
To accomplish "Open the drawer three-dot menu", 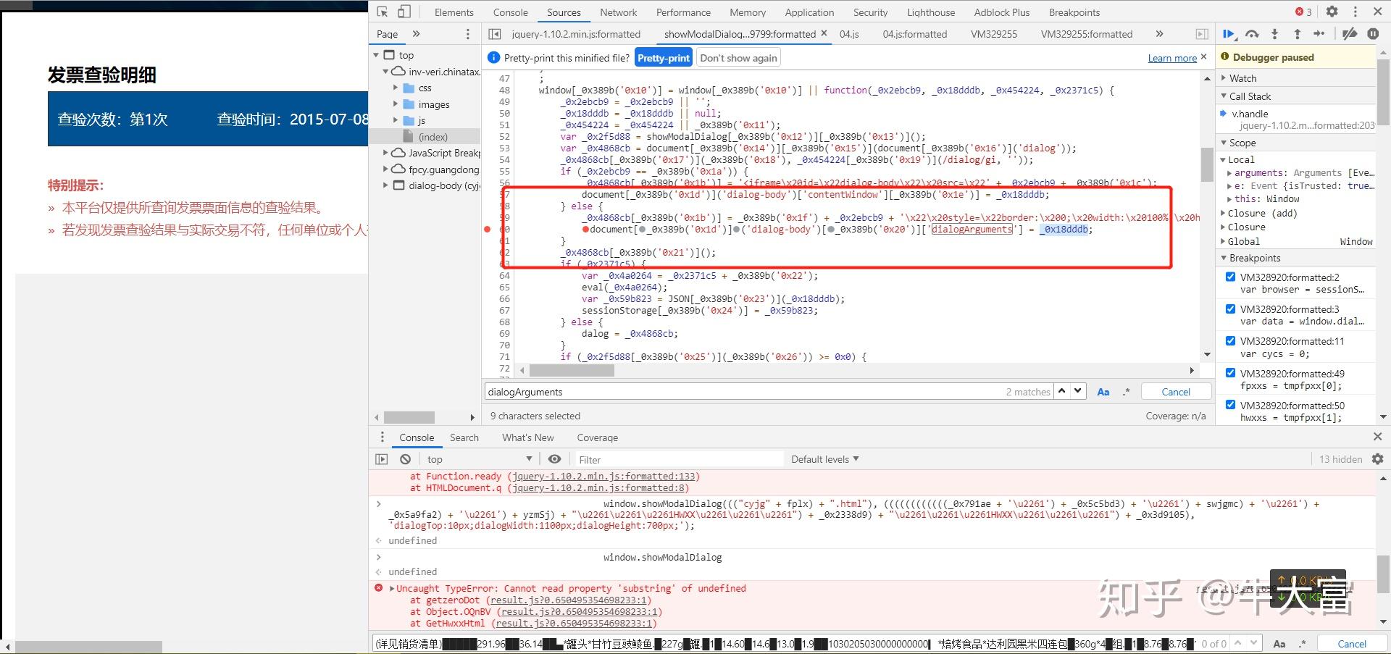I will pos(383,437).
